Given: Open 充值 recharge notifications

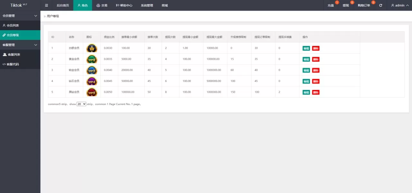Looking at the screenshot, I should (331, 5).
